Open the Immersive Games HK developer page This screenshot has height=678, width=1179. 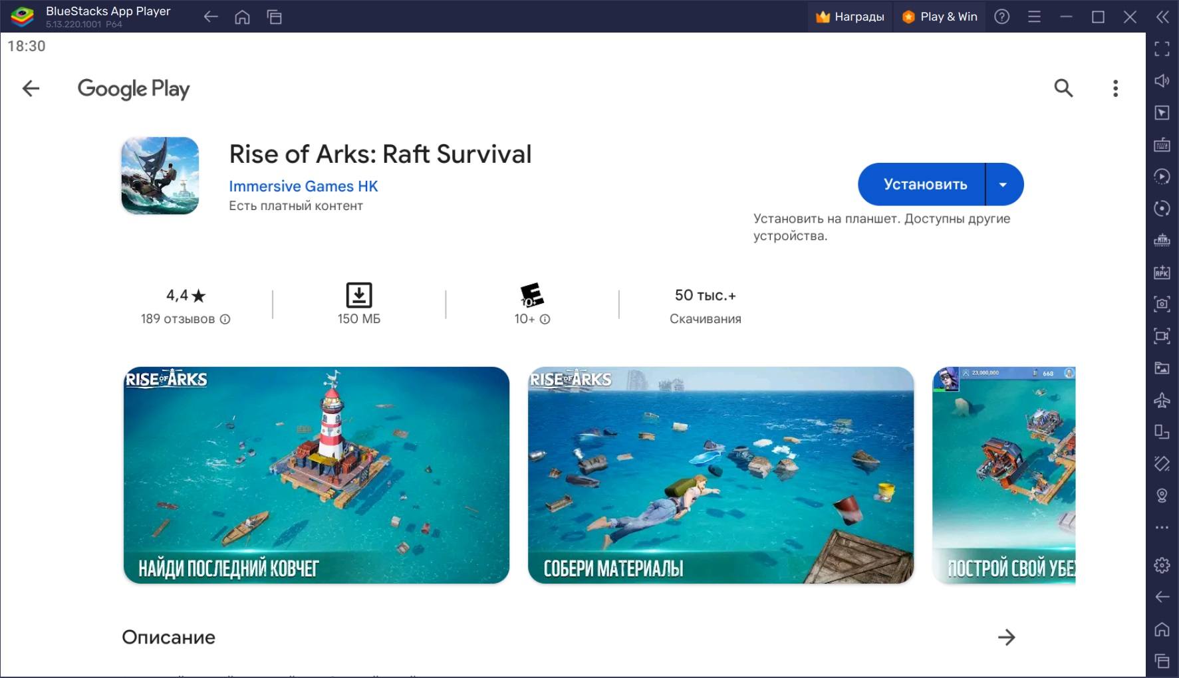coord(303,186)
